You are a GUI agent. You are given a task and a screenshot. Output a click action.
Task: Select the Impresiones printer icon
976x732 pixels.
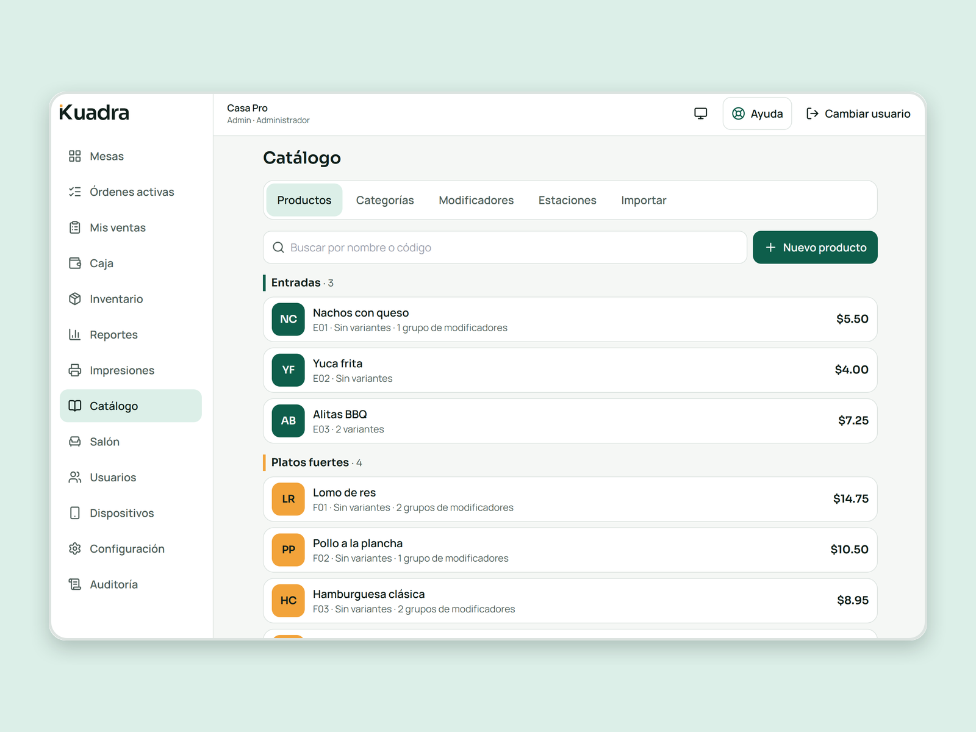pyautogui.click(x=74, y=370)
